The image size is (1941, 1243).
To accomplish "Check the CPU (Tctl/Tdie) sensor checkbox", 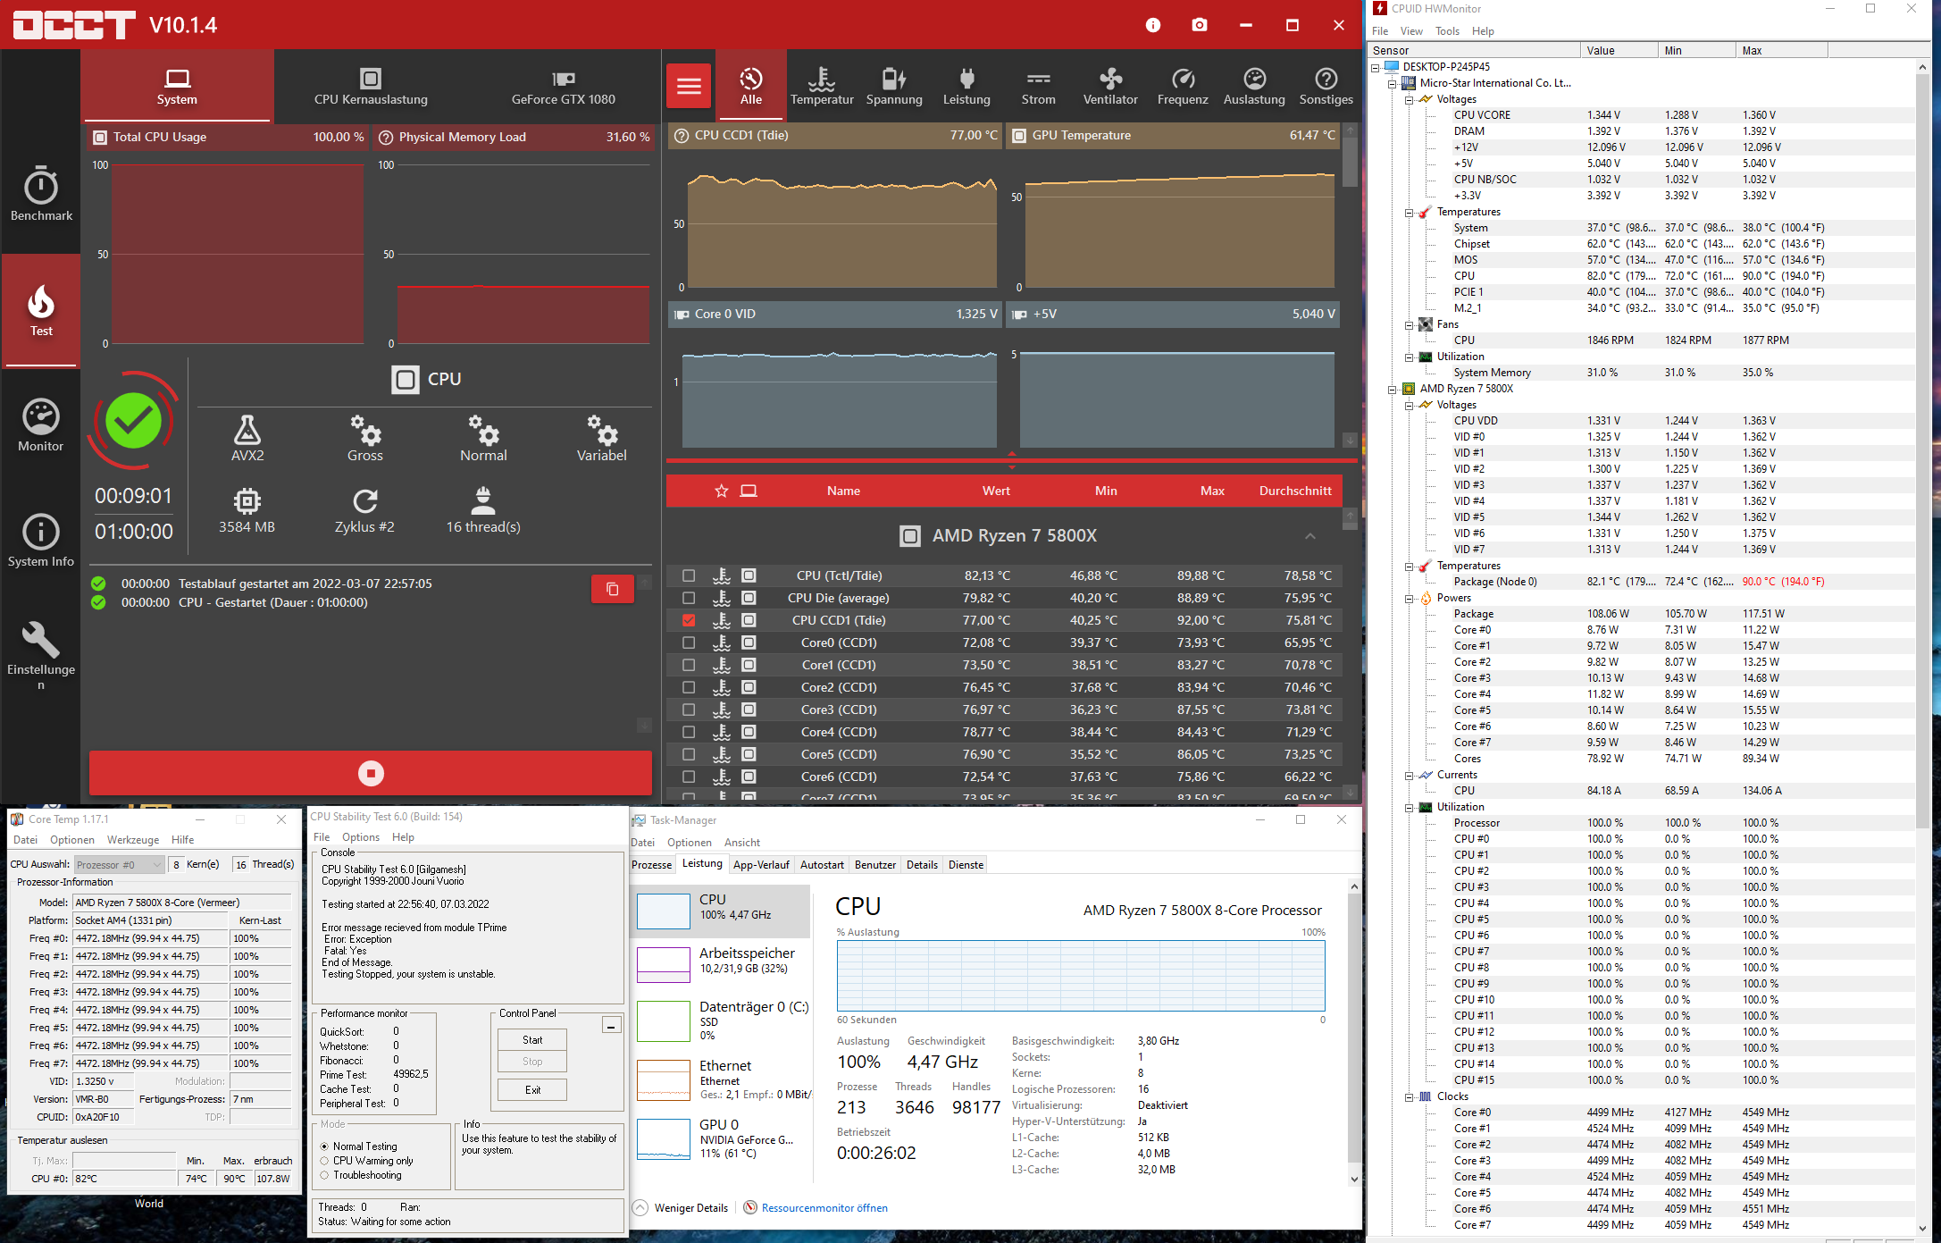I will (x=688, y=575).
